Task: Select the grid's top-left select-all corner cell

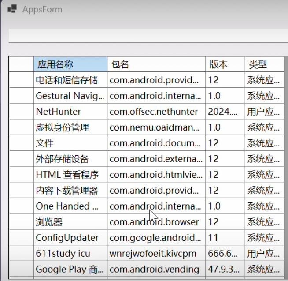Action: click(21, 64)
